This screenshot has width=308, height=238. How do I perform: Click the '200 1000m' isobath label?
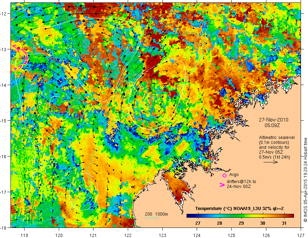pos(156,214)
